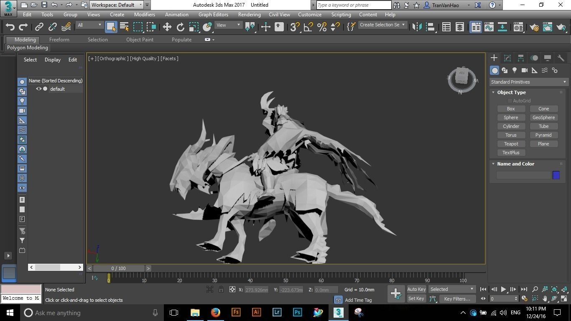Click the Maximize Viewport toggle icon
Screen dimensions: 571x321
(x=564, y=298)
